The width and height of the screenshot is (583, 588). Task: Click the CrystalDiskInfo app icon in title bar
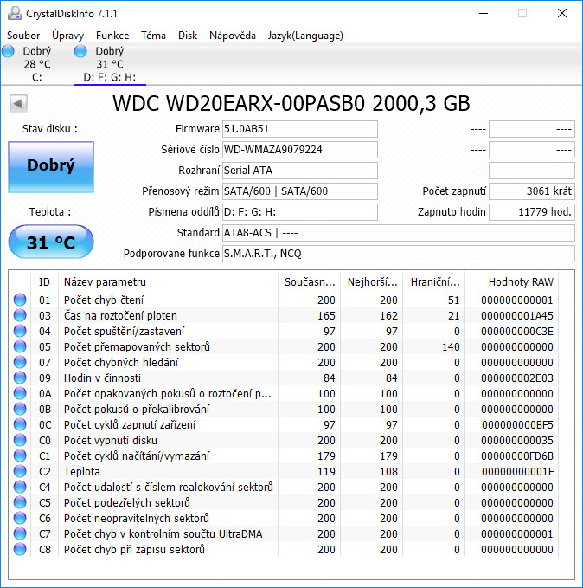coord(15,14)
